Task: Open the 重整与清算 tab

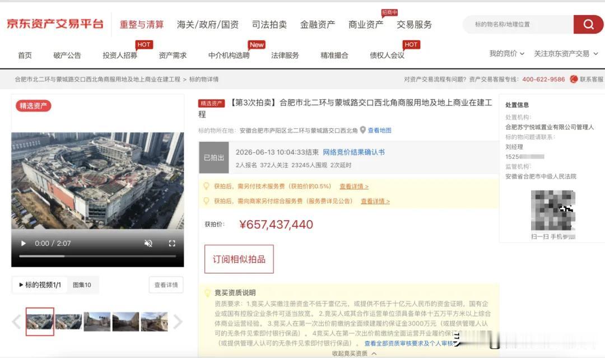Action: [142, 25]
